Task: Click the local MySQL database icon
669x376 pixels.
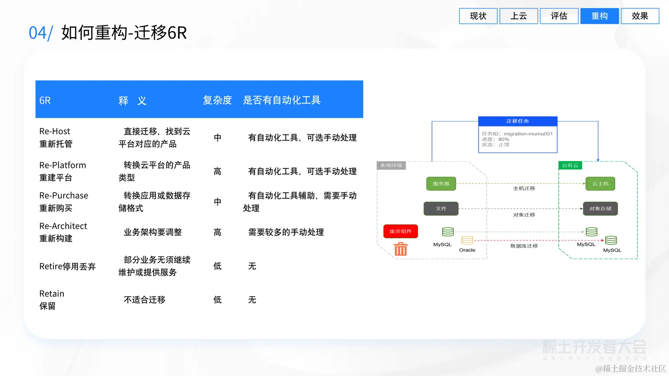Action: pyautogui.click(x=448, y=232)
